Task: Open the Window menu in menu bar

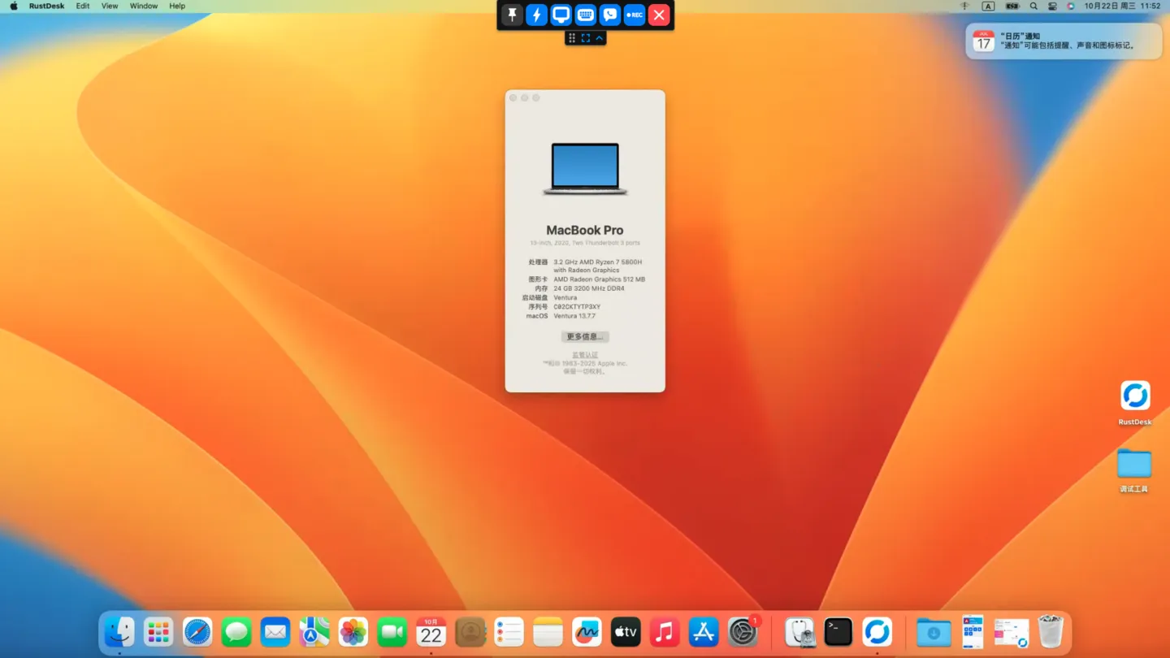Action: coord(144,6)
